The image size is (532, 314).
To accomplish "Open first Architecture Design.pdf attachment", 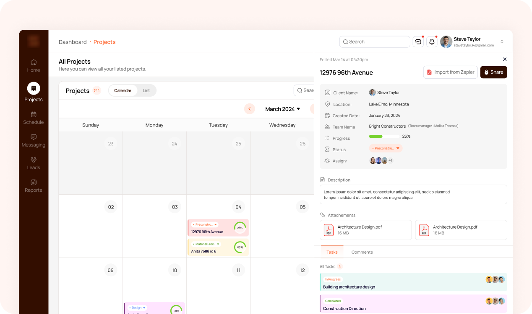I will 365,230.
